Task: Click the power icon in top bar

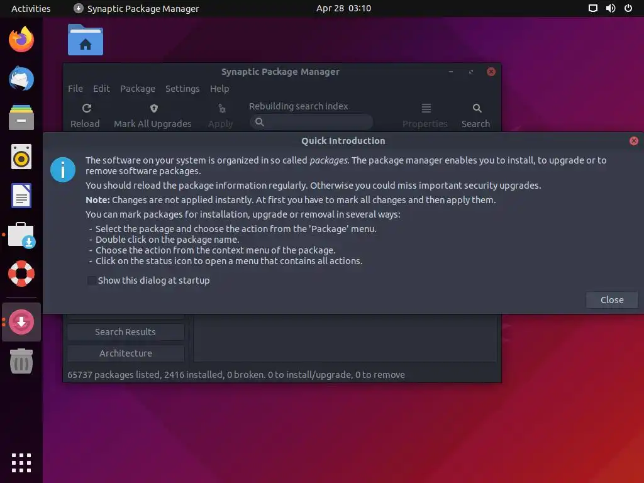Action: [628, 8]
